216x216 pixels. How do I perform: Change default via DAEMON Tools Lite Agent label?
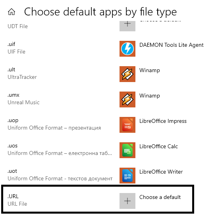171,45
